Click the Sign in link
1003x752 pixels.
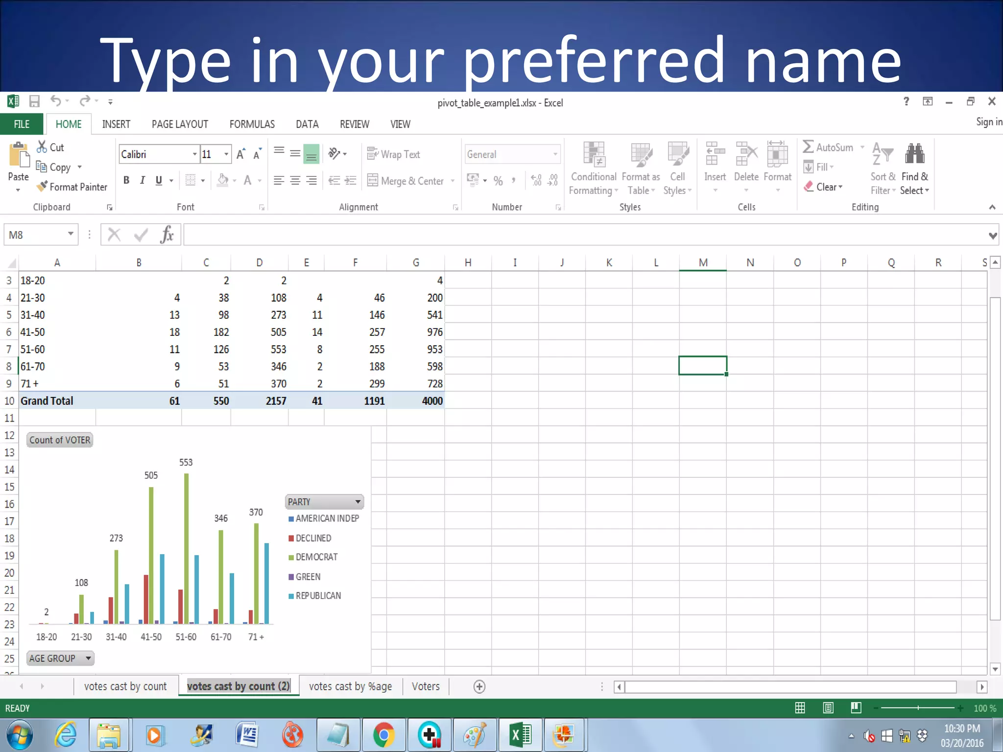989,122
